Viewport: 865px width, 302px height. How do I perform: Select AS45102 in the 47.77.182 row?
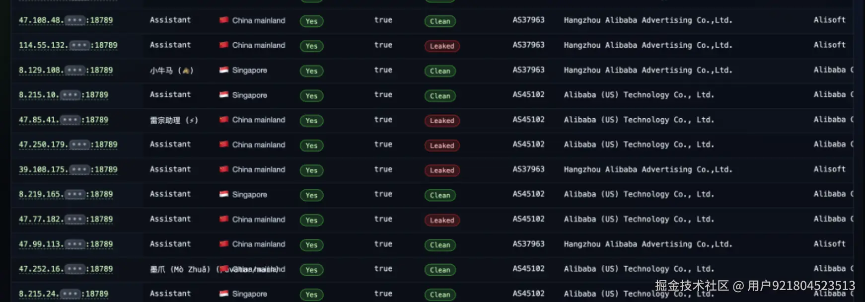tap(528, 219)
